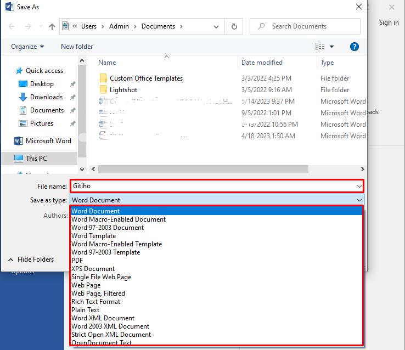Click Sign in in the Word window
Image resolution: width=405 pixels, height=350 pixels.
[389, 22]
